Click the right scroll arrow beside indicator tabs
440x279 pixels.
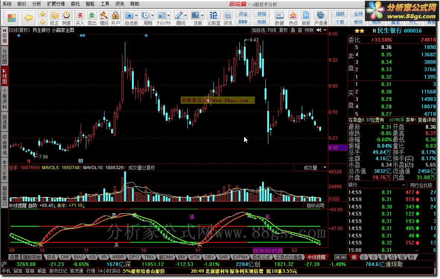point(344,257)
